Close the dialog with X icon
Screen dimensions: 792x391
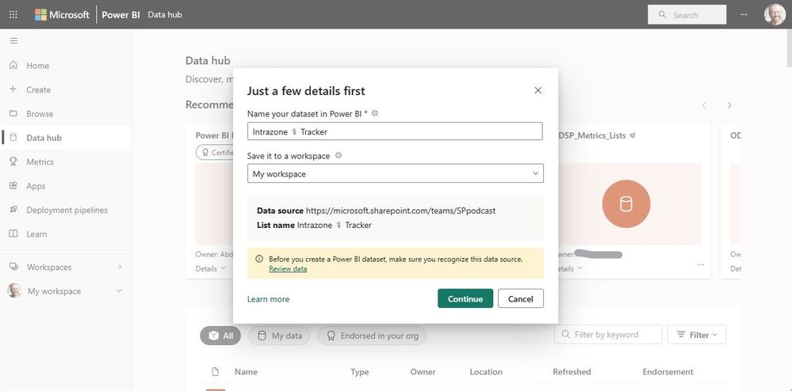[538, 90]
